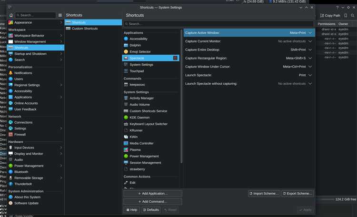The width and height of the screenshot is (357, 217).
Task: Select Touchpad under Applications
Action: click(151, 71)
